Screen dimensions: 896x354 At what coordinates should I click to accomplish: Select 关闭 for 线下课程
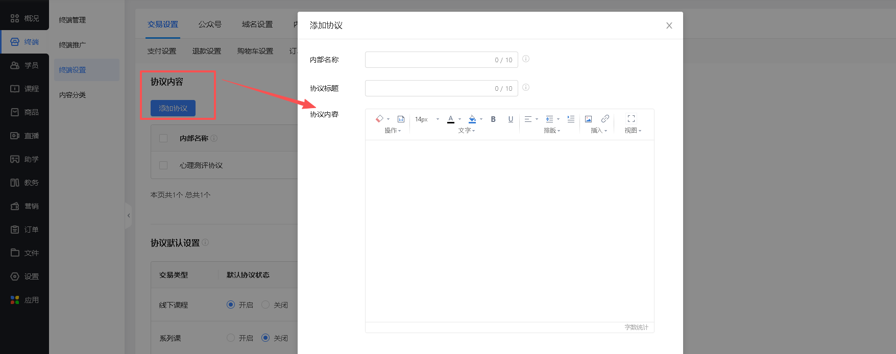265,305
